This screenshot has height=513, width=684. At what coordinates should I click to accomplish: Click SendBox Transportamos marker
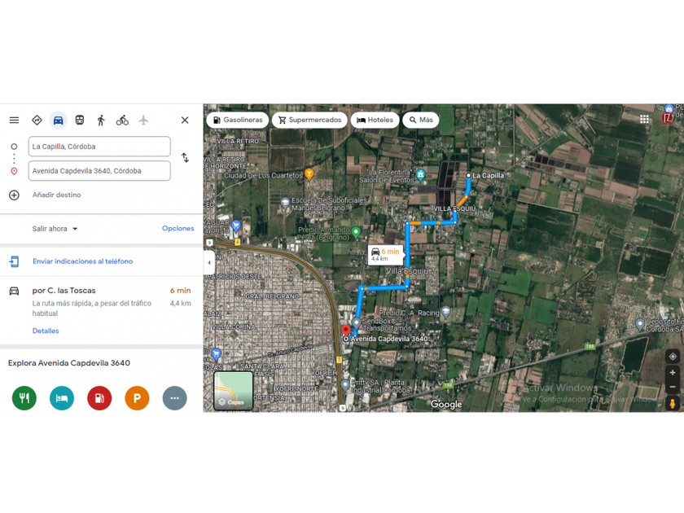357,323
